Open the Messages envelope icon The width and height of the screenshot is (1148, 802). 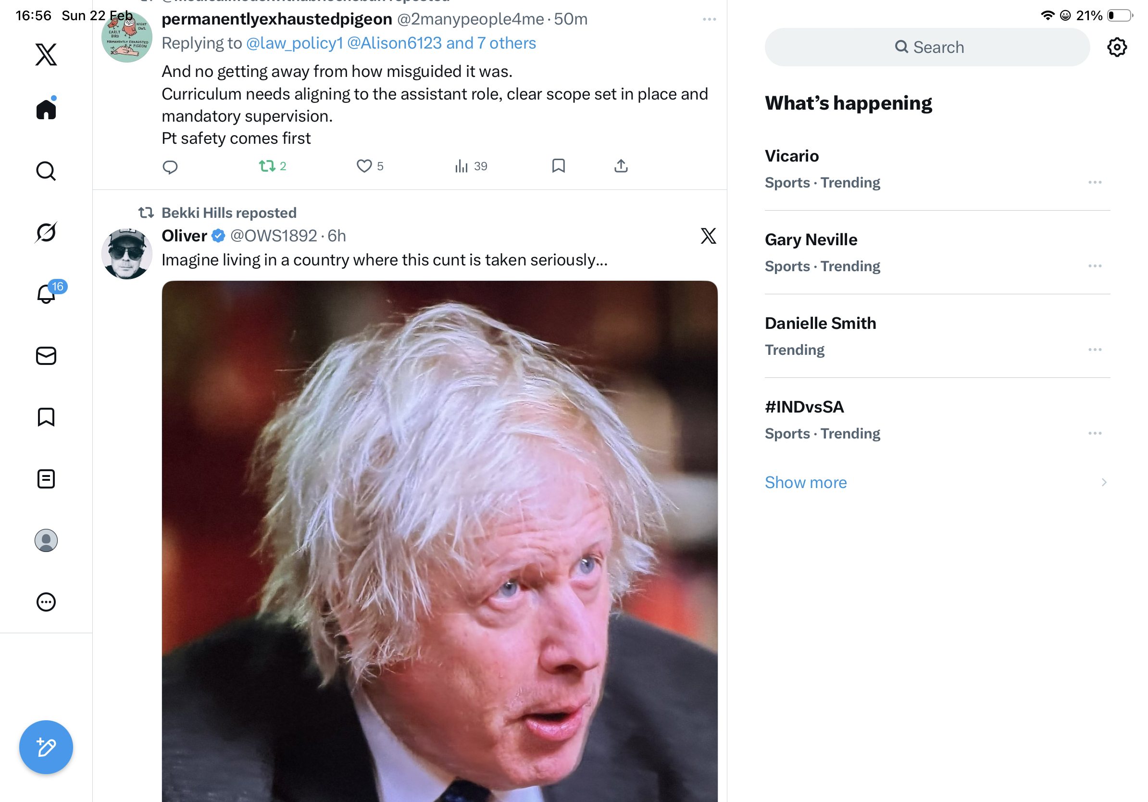[46, 356]
